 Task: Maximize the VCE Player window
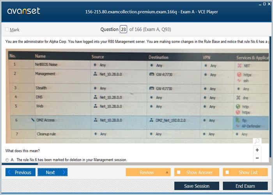264,4
